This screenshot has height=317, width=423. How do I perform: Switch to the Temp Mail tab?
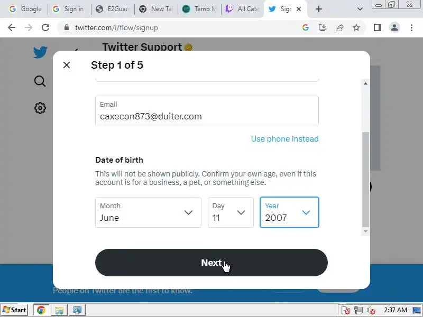click(199, 9)
